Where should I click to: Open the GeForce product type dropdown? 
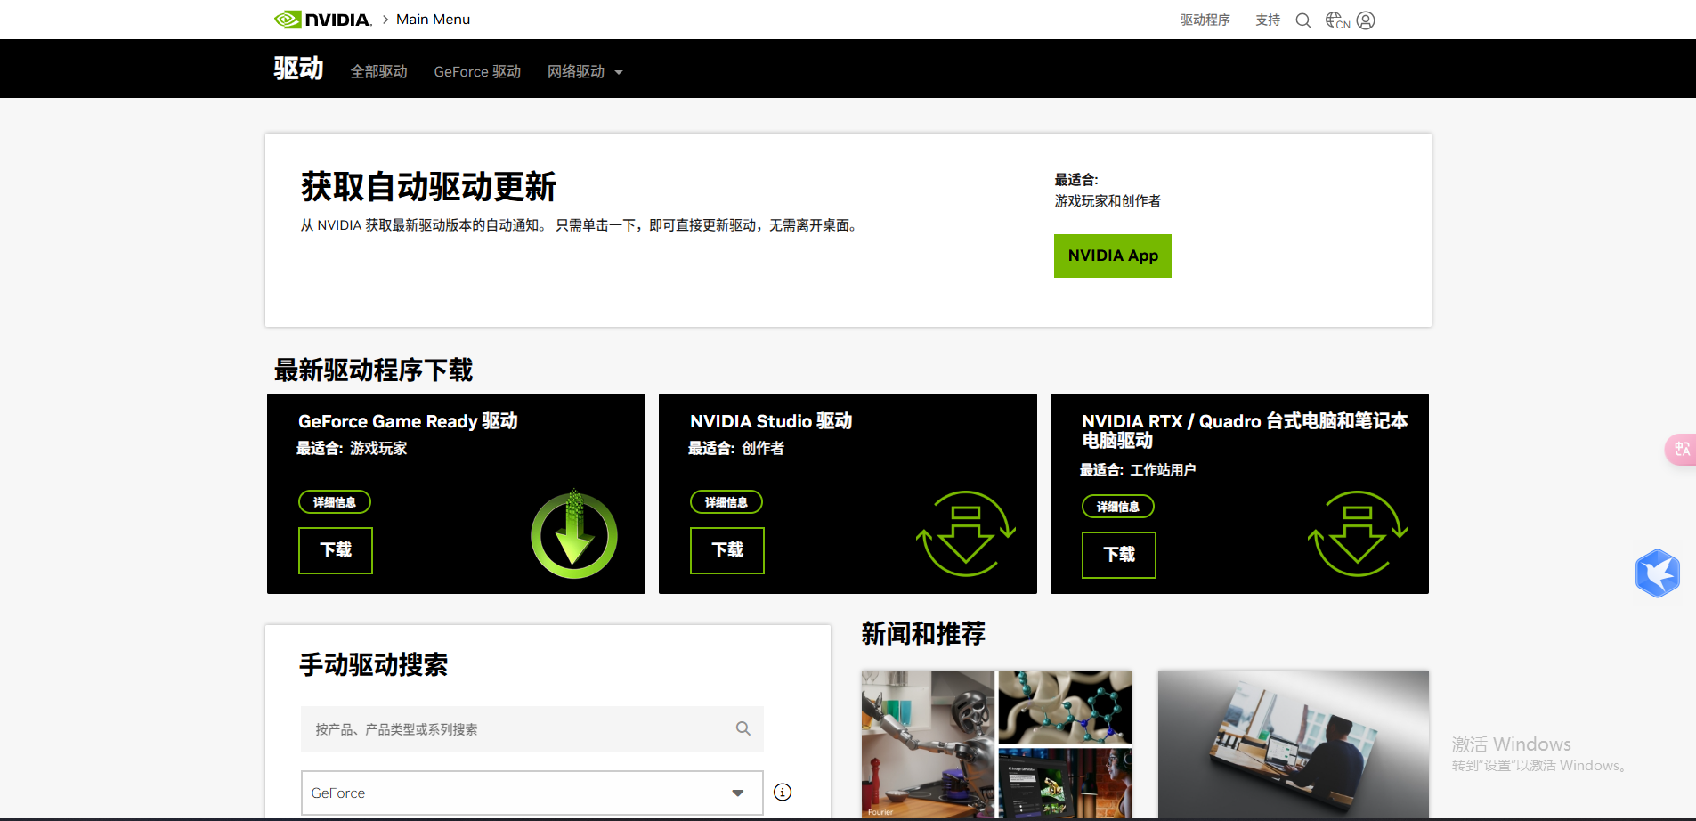tap(532, 793)
